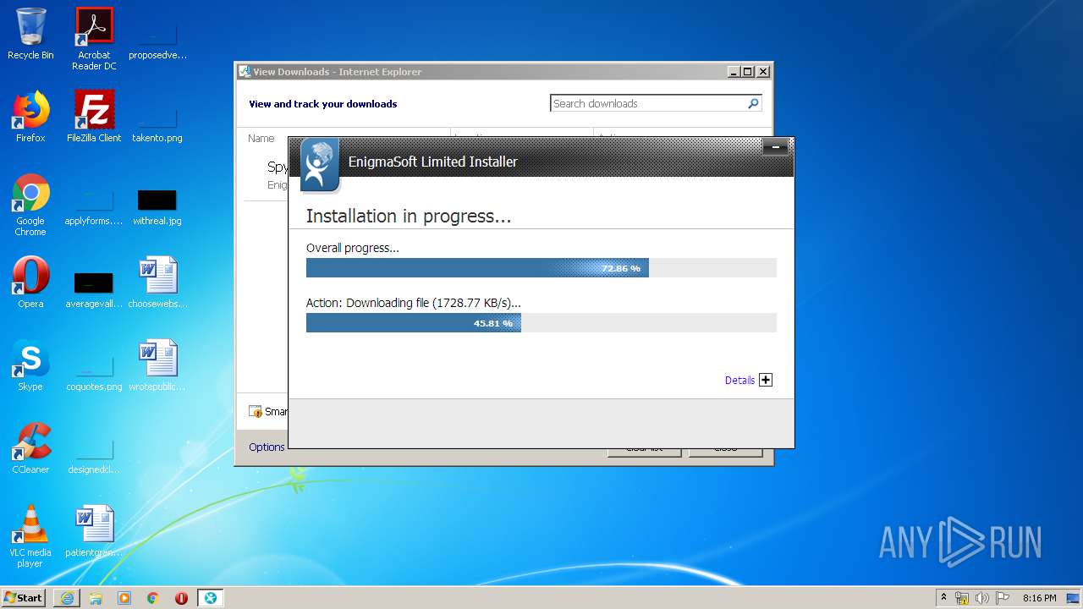The image size is (1083, 609).
Task: Click the 8:16 PM system clock
Action: (x=1039, y=598)
